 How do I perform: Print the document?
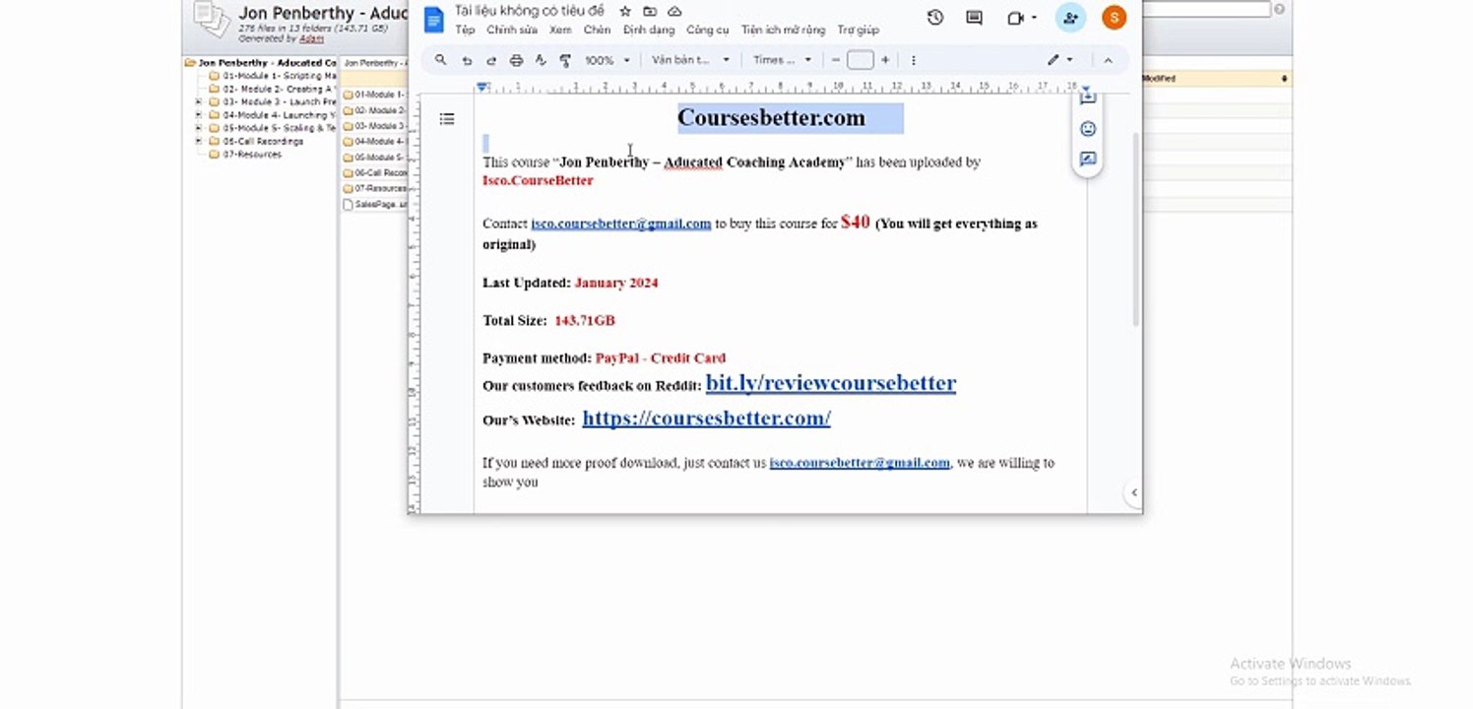point(516,60)
